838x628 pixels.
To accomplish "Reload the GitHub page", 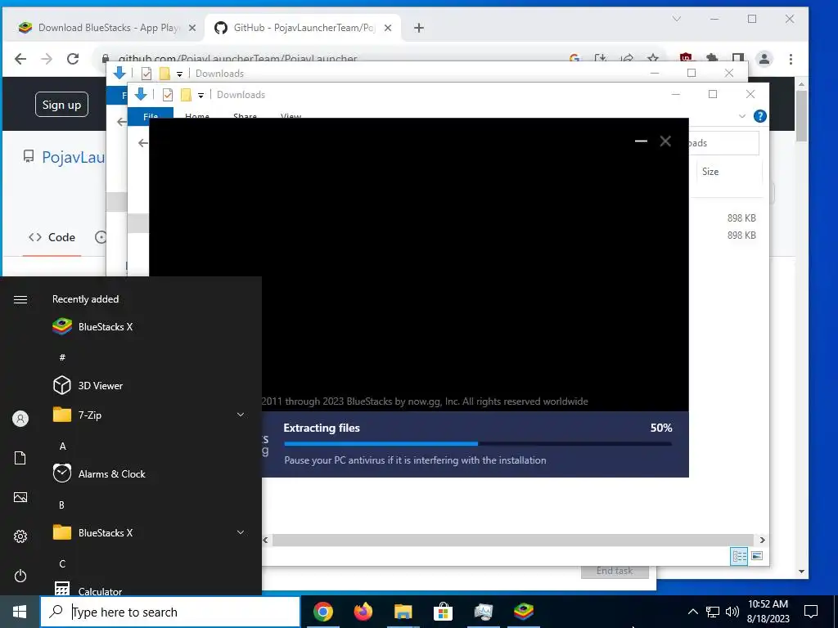I will [x=73, y=59].
